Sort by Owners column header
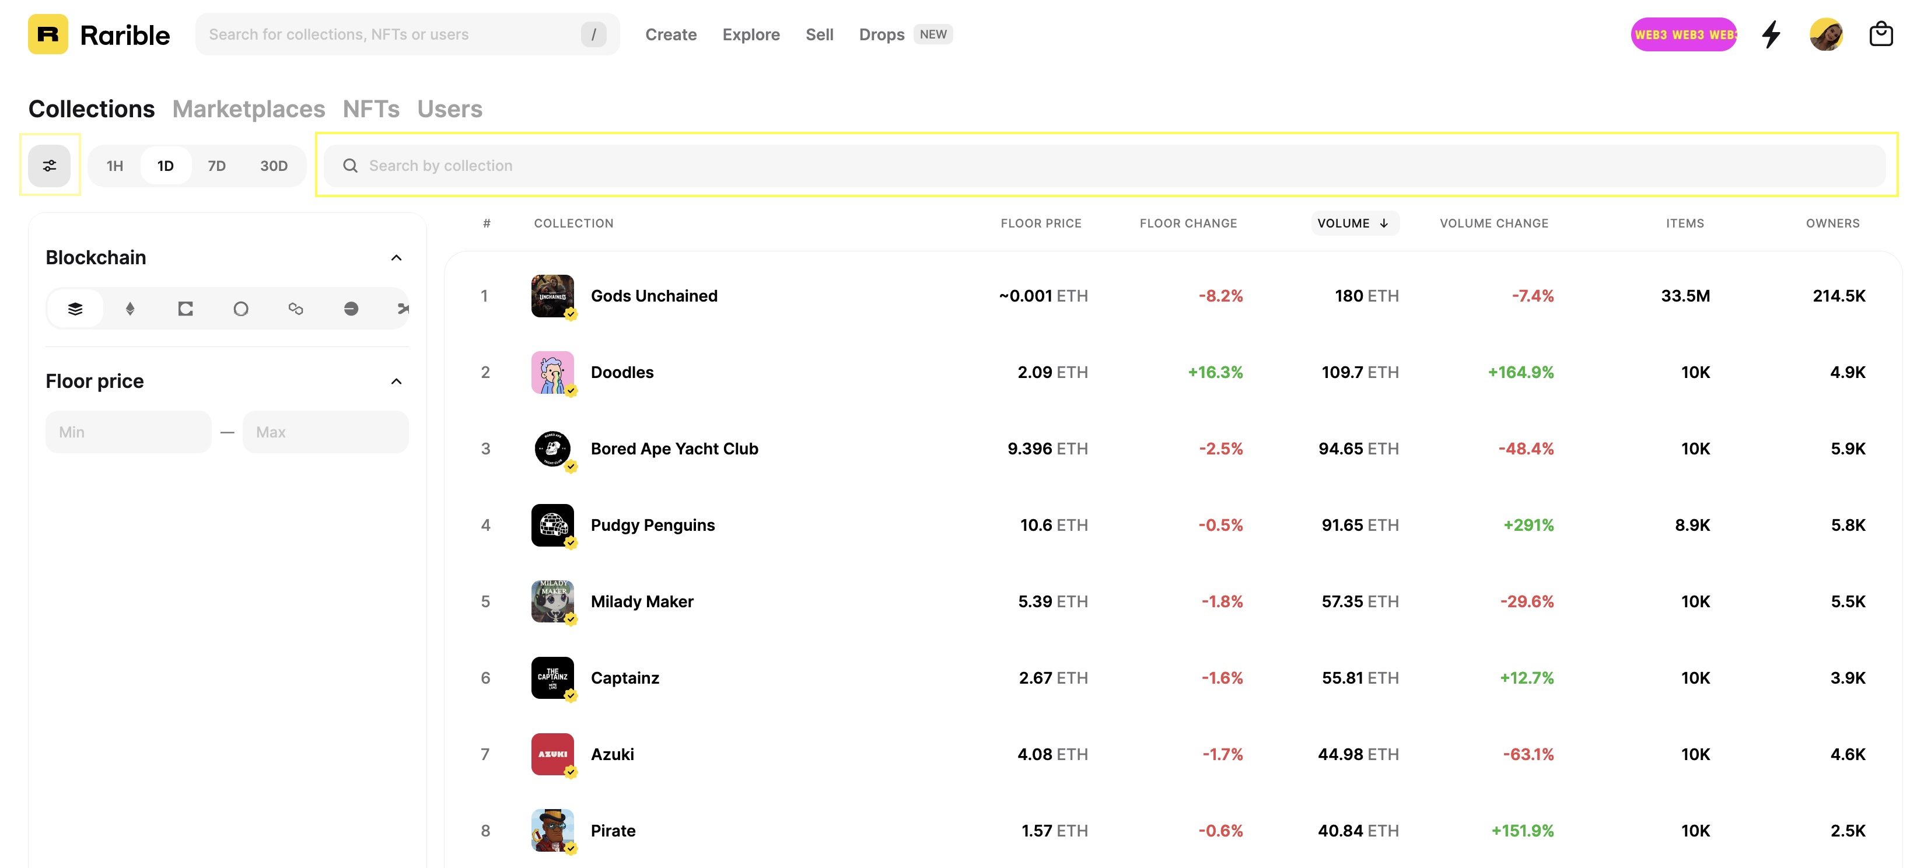The image size is (1931, 868). click(1833, 223)
